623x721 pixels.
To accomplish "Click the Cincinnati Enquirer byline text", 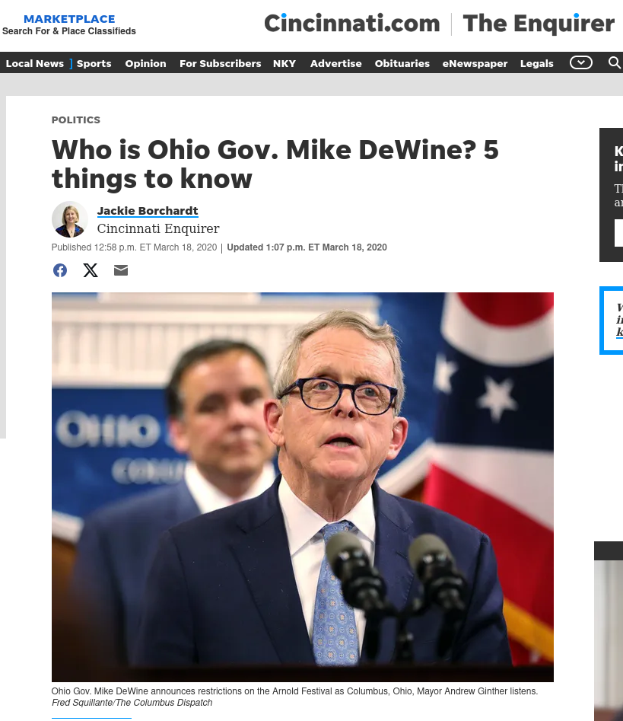I will 158,228.
